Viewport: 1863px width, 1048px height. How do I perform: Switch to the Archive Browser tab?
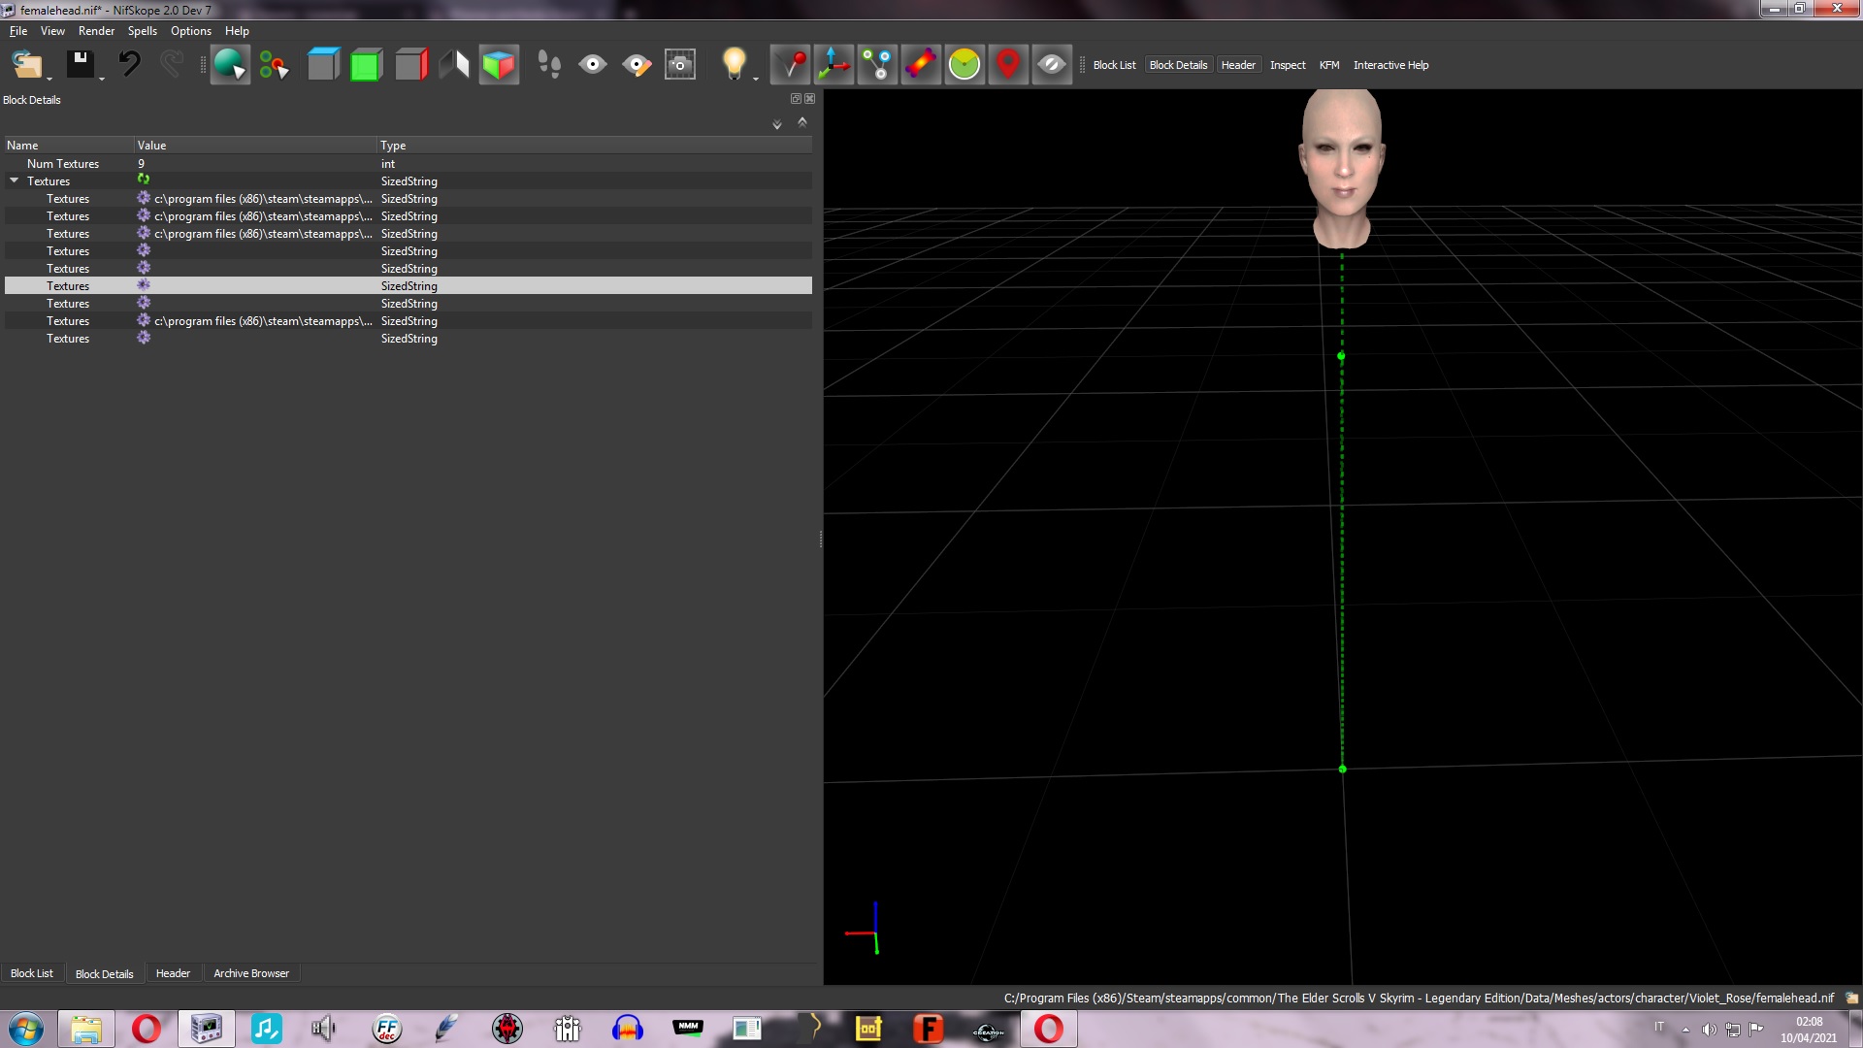251,973
